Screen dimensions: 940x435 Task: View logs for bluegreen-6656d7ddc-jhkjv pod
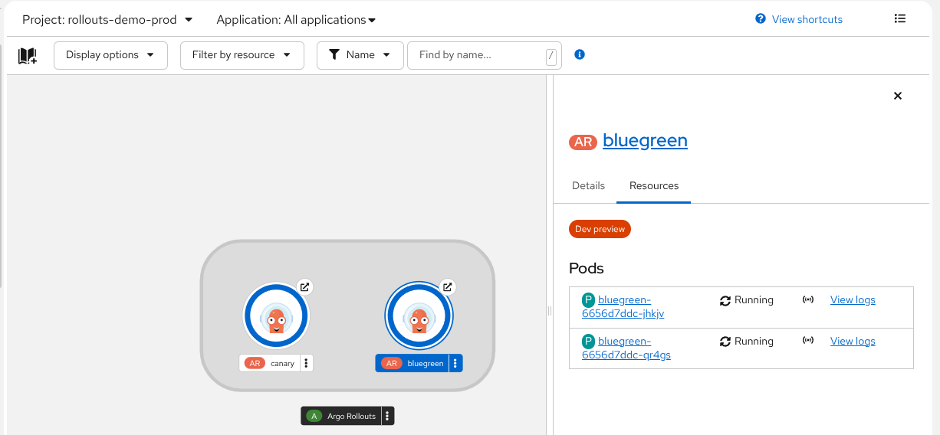[852, 300]
